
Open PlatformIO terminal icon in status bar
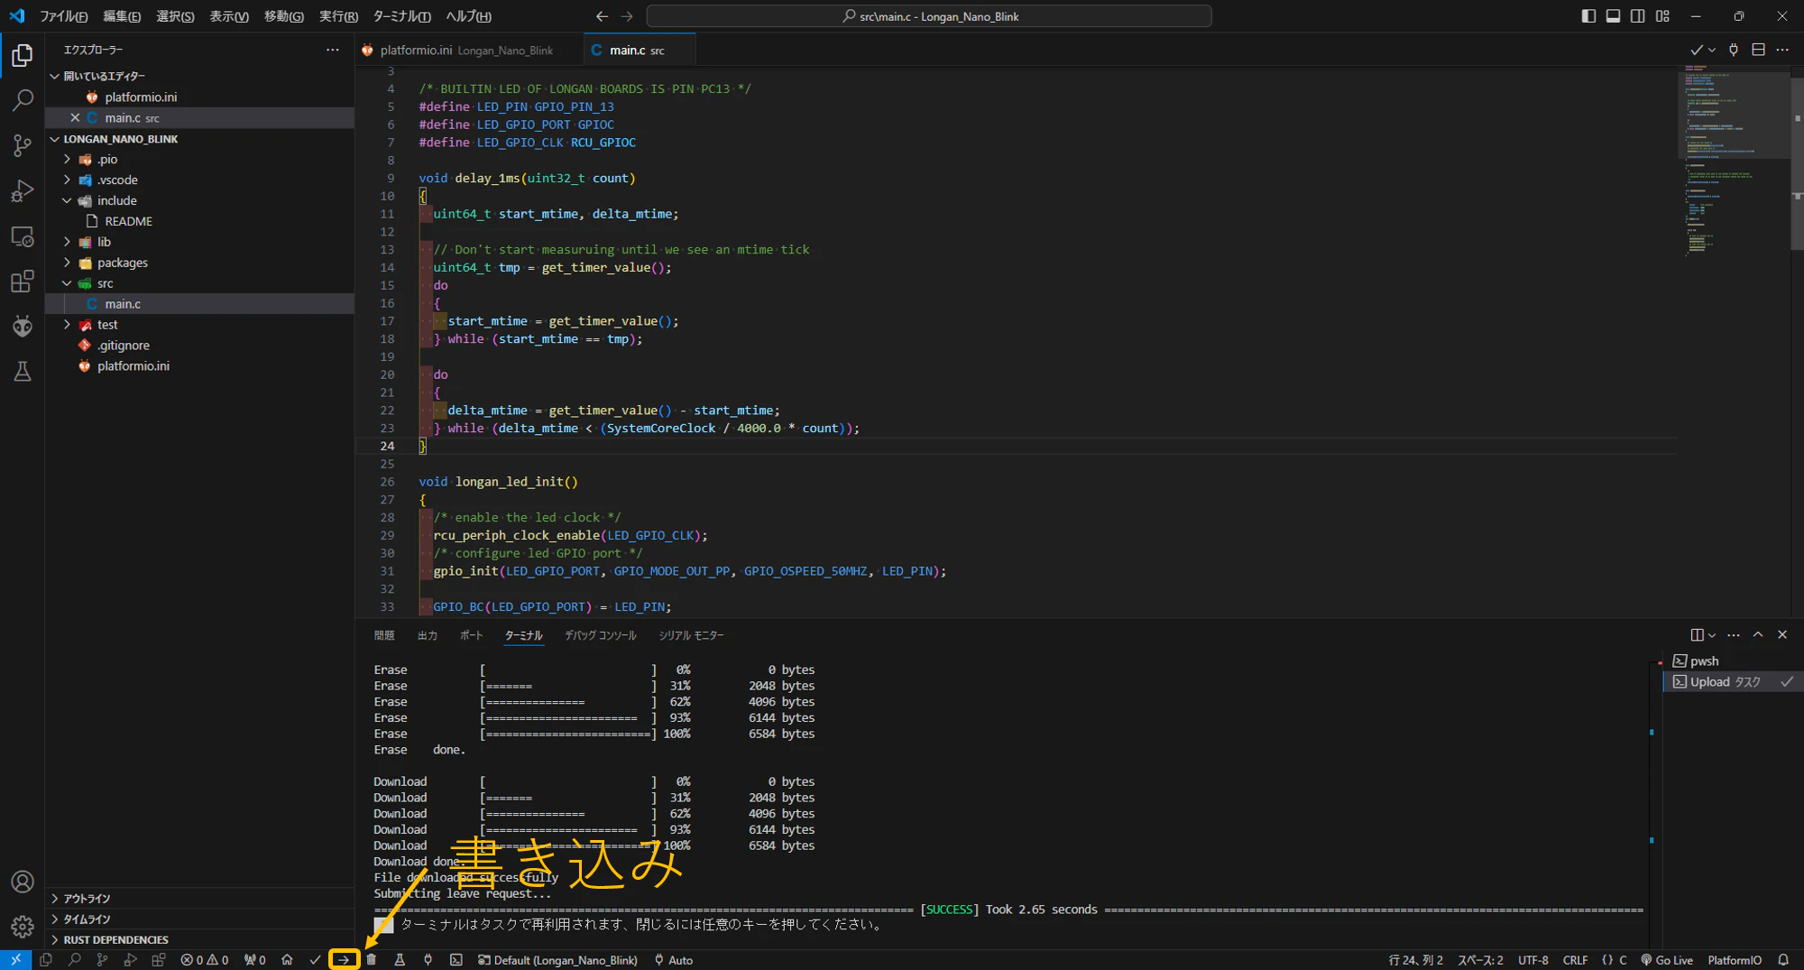pos(456,960)
